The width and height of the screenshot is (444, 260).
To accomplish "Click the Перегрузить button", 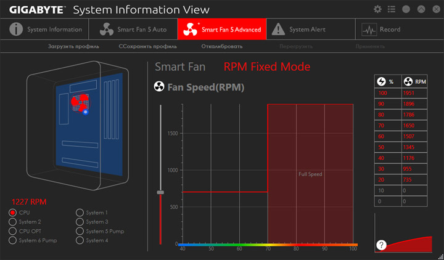I will 296,46.
